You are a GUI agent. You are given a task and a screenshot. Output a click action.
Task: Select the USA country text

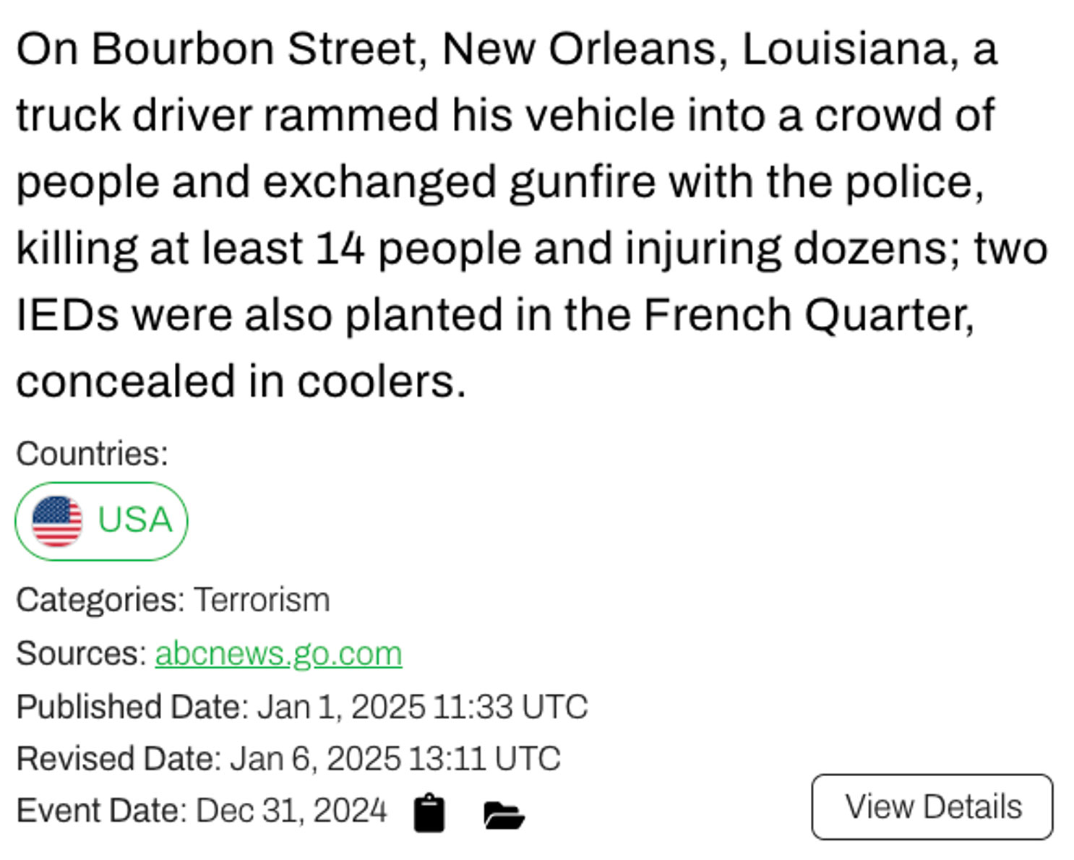(134, 520)
